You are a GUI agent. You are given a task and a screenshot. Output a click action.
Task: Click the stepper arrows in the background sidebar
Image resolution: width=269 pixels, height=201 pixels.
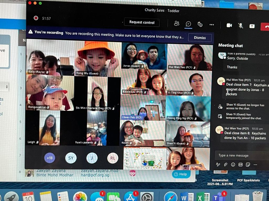(7, 87)
